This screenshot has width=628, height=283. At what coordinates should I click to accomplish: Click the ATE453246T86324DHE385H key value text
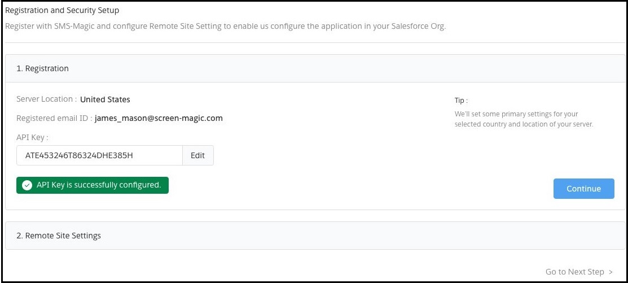(x=79, y=155)
